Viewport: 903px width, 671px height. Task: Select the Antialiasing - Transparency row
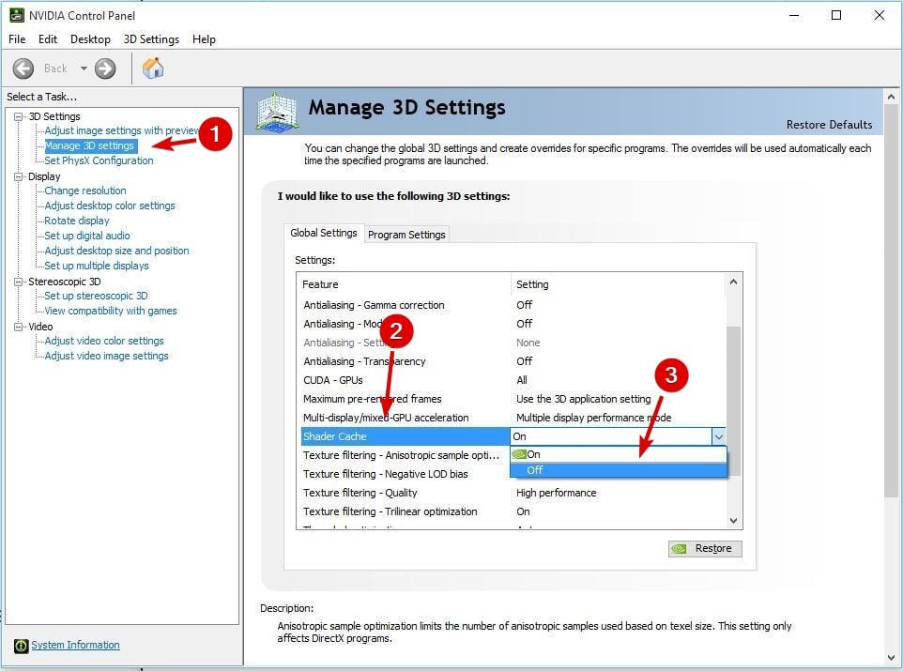513,361
